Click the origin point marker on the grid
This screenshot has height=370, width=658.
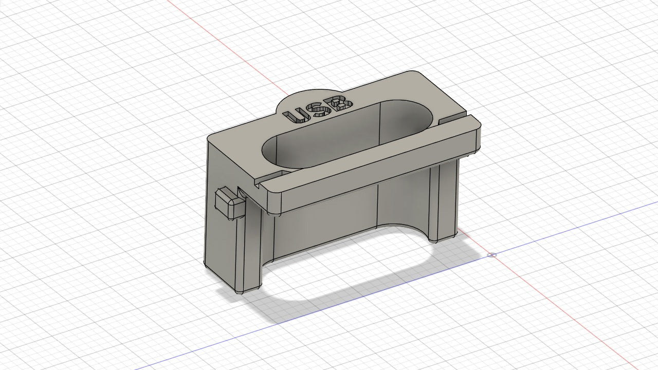coord(491,255)
